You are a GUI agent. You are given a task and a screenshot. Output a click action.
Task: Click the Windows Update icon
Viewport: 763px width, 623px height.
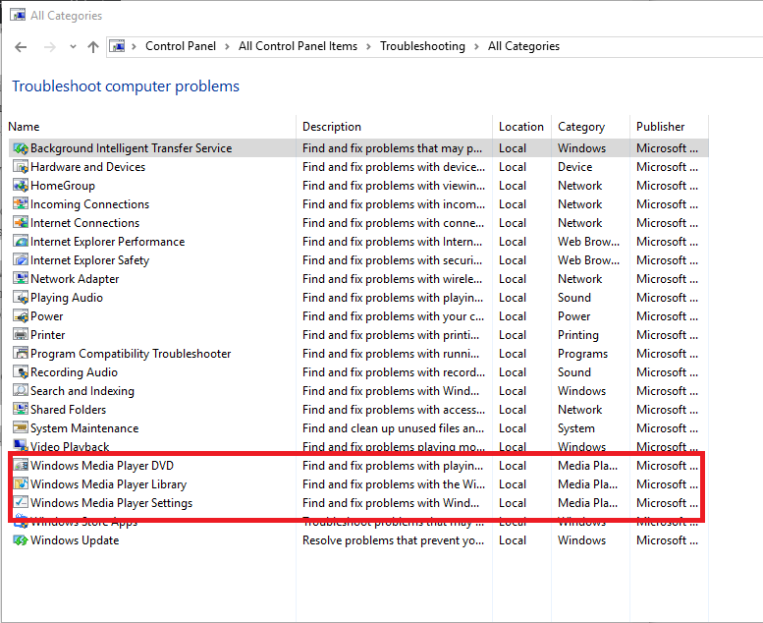[21, 540]
